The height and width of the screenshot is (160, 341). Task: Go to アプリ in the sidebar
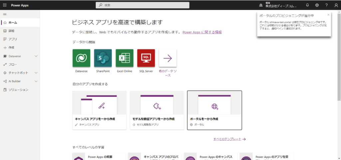(13, 39)
